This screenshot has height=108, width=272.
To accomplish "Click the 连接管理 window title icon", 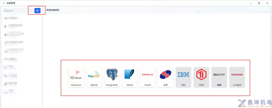I will point(4,3).
